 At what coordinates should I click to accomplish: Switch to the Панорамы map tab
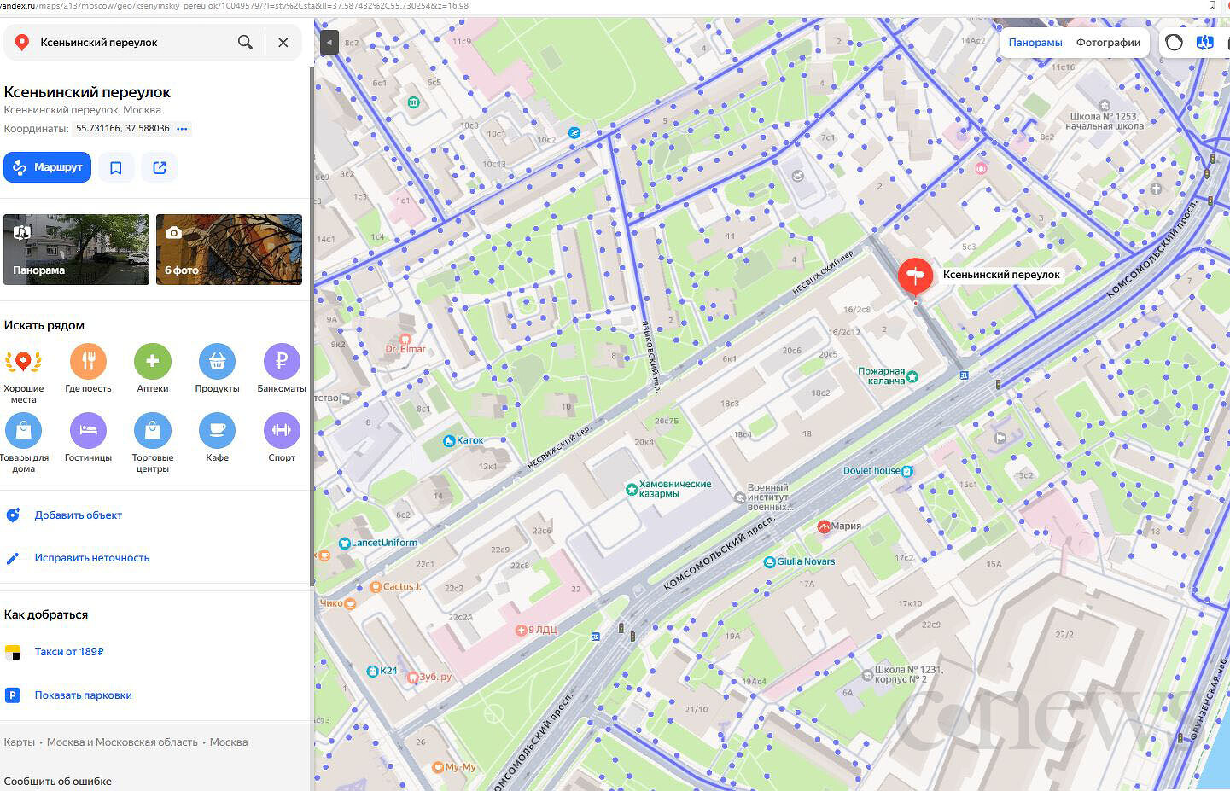pos(1035,43)
